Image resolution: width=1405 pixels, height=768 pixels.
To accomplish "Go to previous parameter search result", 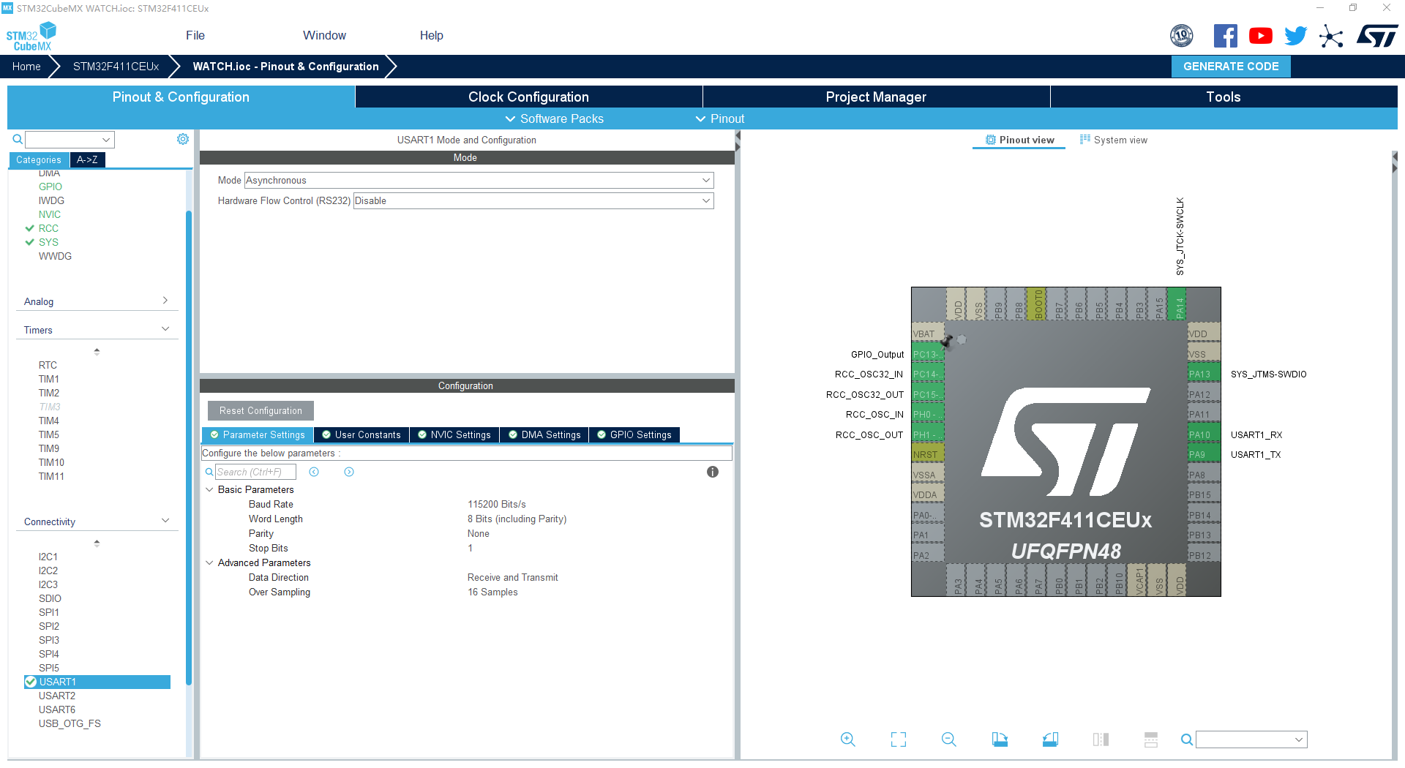I will click(x=314, y=472).
